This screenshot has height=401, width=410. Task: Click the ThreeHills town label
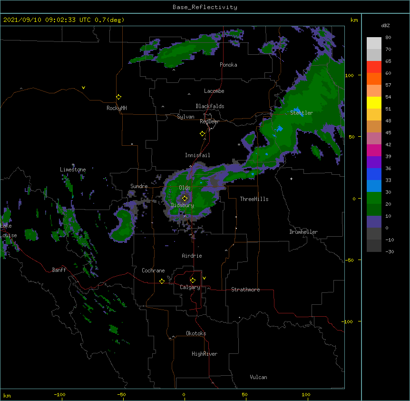(254, 199)
